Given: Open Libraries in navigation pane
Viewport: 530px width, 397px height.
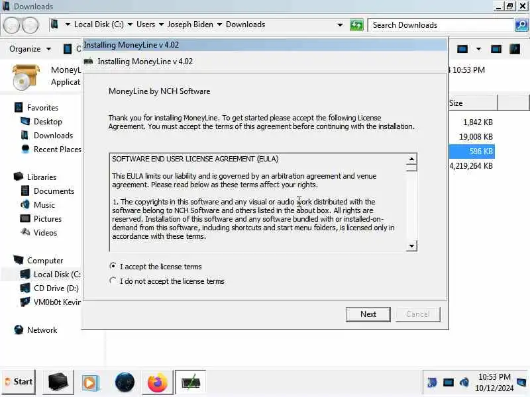Looking at the screenshot, I should point(42,177).
